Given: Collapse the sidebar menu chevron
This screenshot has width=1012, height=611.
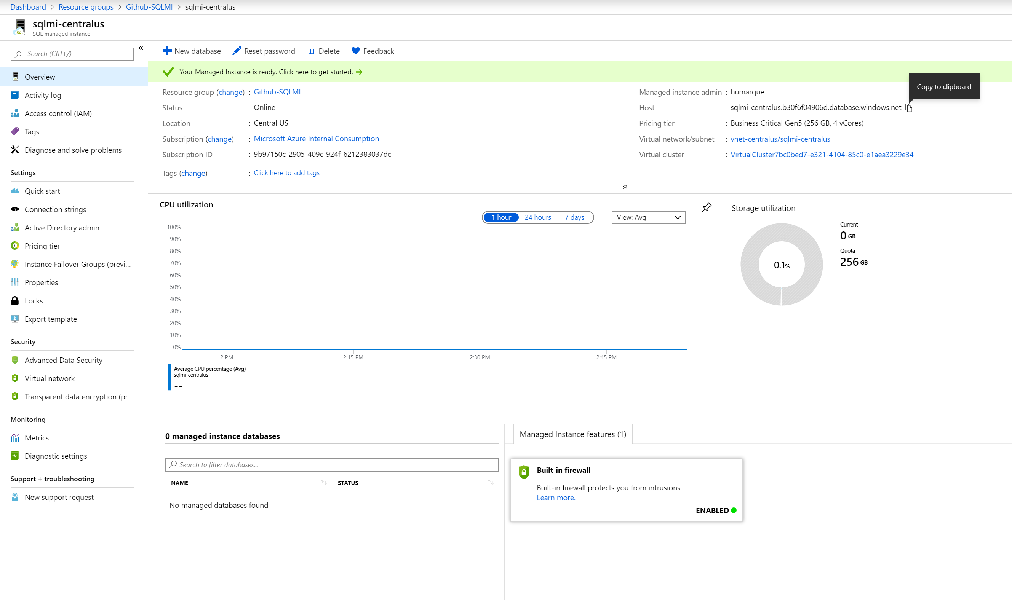Looking at the screenshot, I should click(x=141, y=48).
